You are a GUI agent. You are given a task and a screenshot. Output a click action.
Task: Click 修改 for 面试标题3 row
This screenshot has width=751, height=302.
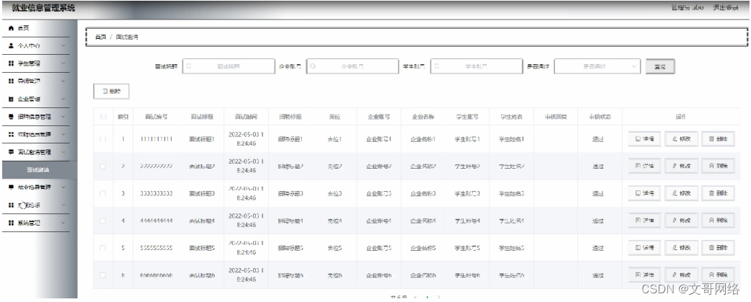(682, 193)
